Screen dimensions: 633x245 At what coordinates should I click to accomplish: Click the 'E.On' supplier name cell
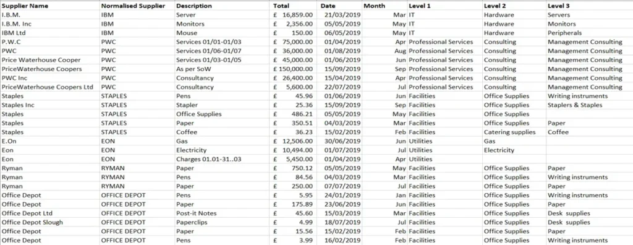pos(50,141)
